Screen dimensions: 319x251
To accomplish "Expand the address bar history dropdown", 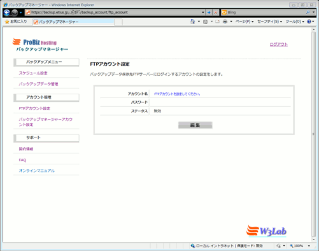I will coord(203,13).
